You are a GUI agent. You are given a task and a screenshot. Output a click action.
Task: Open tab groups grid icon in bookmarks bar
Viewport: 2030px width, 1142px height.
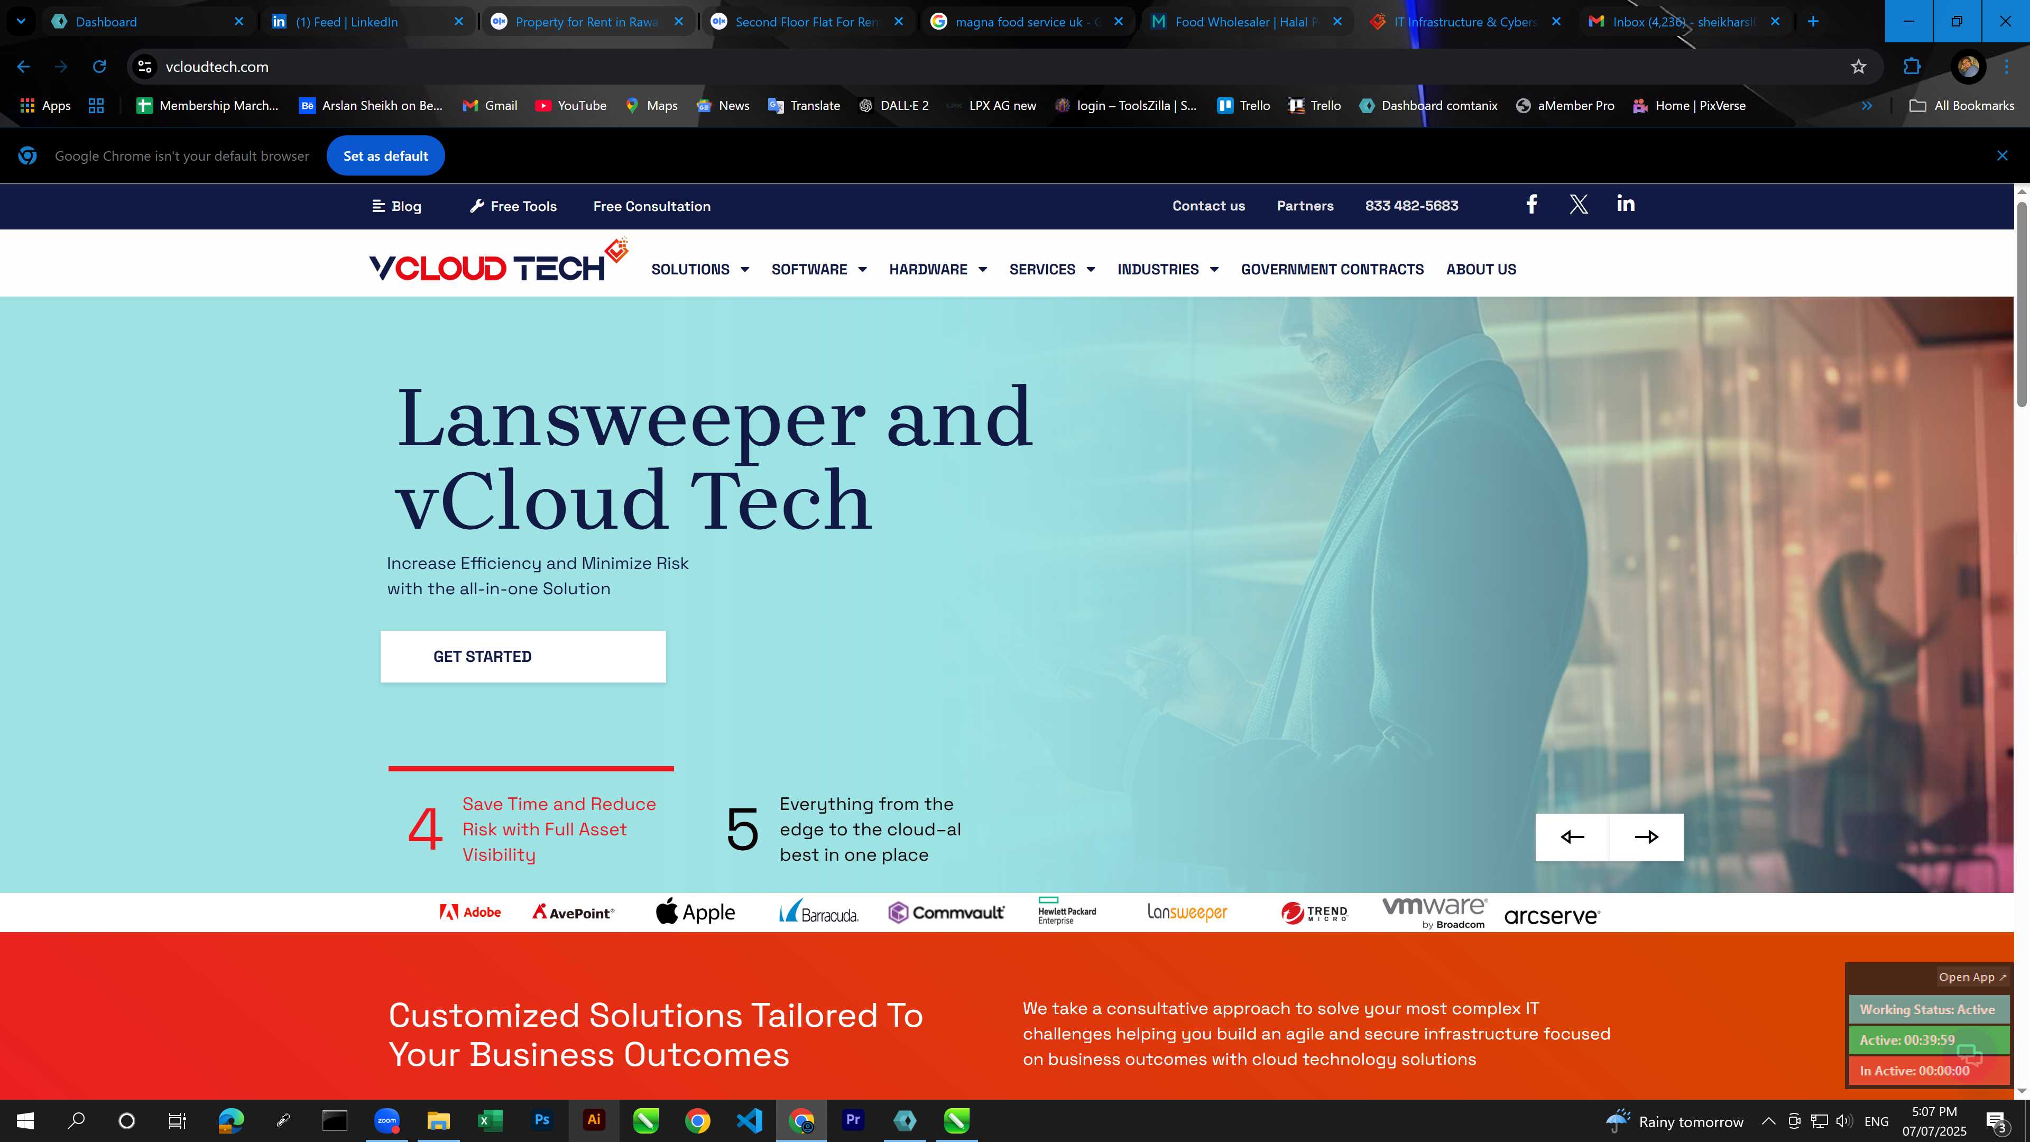click(96, 106)
